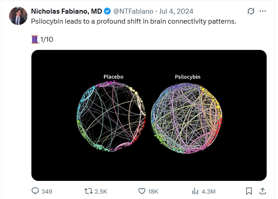Click the white Psilocybin label in the image

[187, 77]
